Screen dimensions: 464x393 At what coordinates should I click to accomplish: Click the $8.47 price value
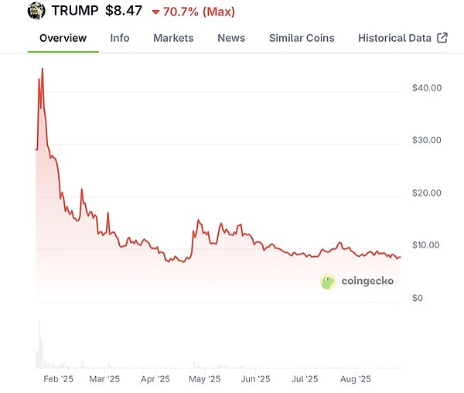[124, 12]
